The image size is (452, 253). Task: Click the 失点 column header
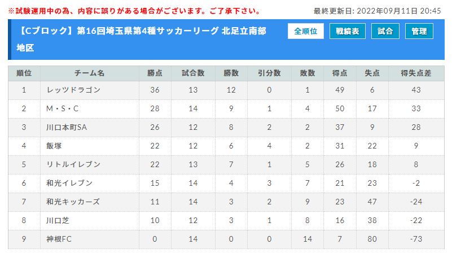coord(372,73)
